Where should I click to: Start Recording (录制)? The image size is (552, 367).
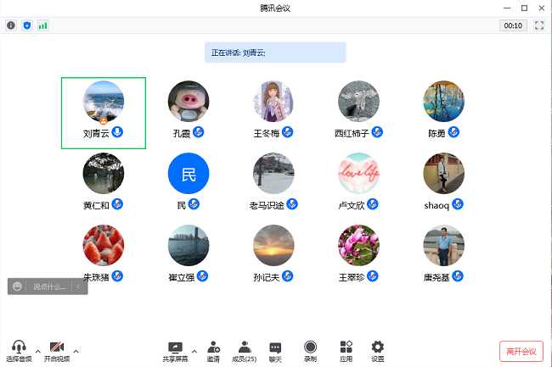[x=311, y=351]
